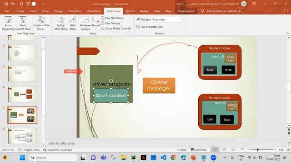
Task: Open Google Chrome from taskbar
Action: [173, 158]
